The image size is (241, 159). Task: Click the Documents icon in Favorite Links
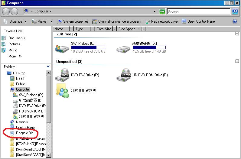pos(4,38)
